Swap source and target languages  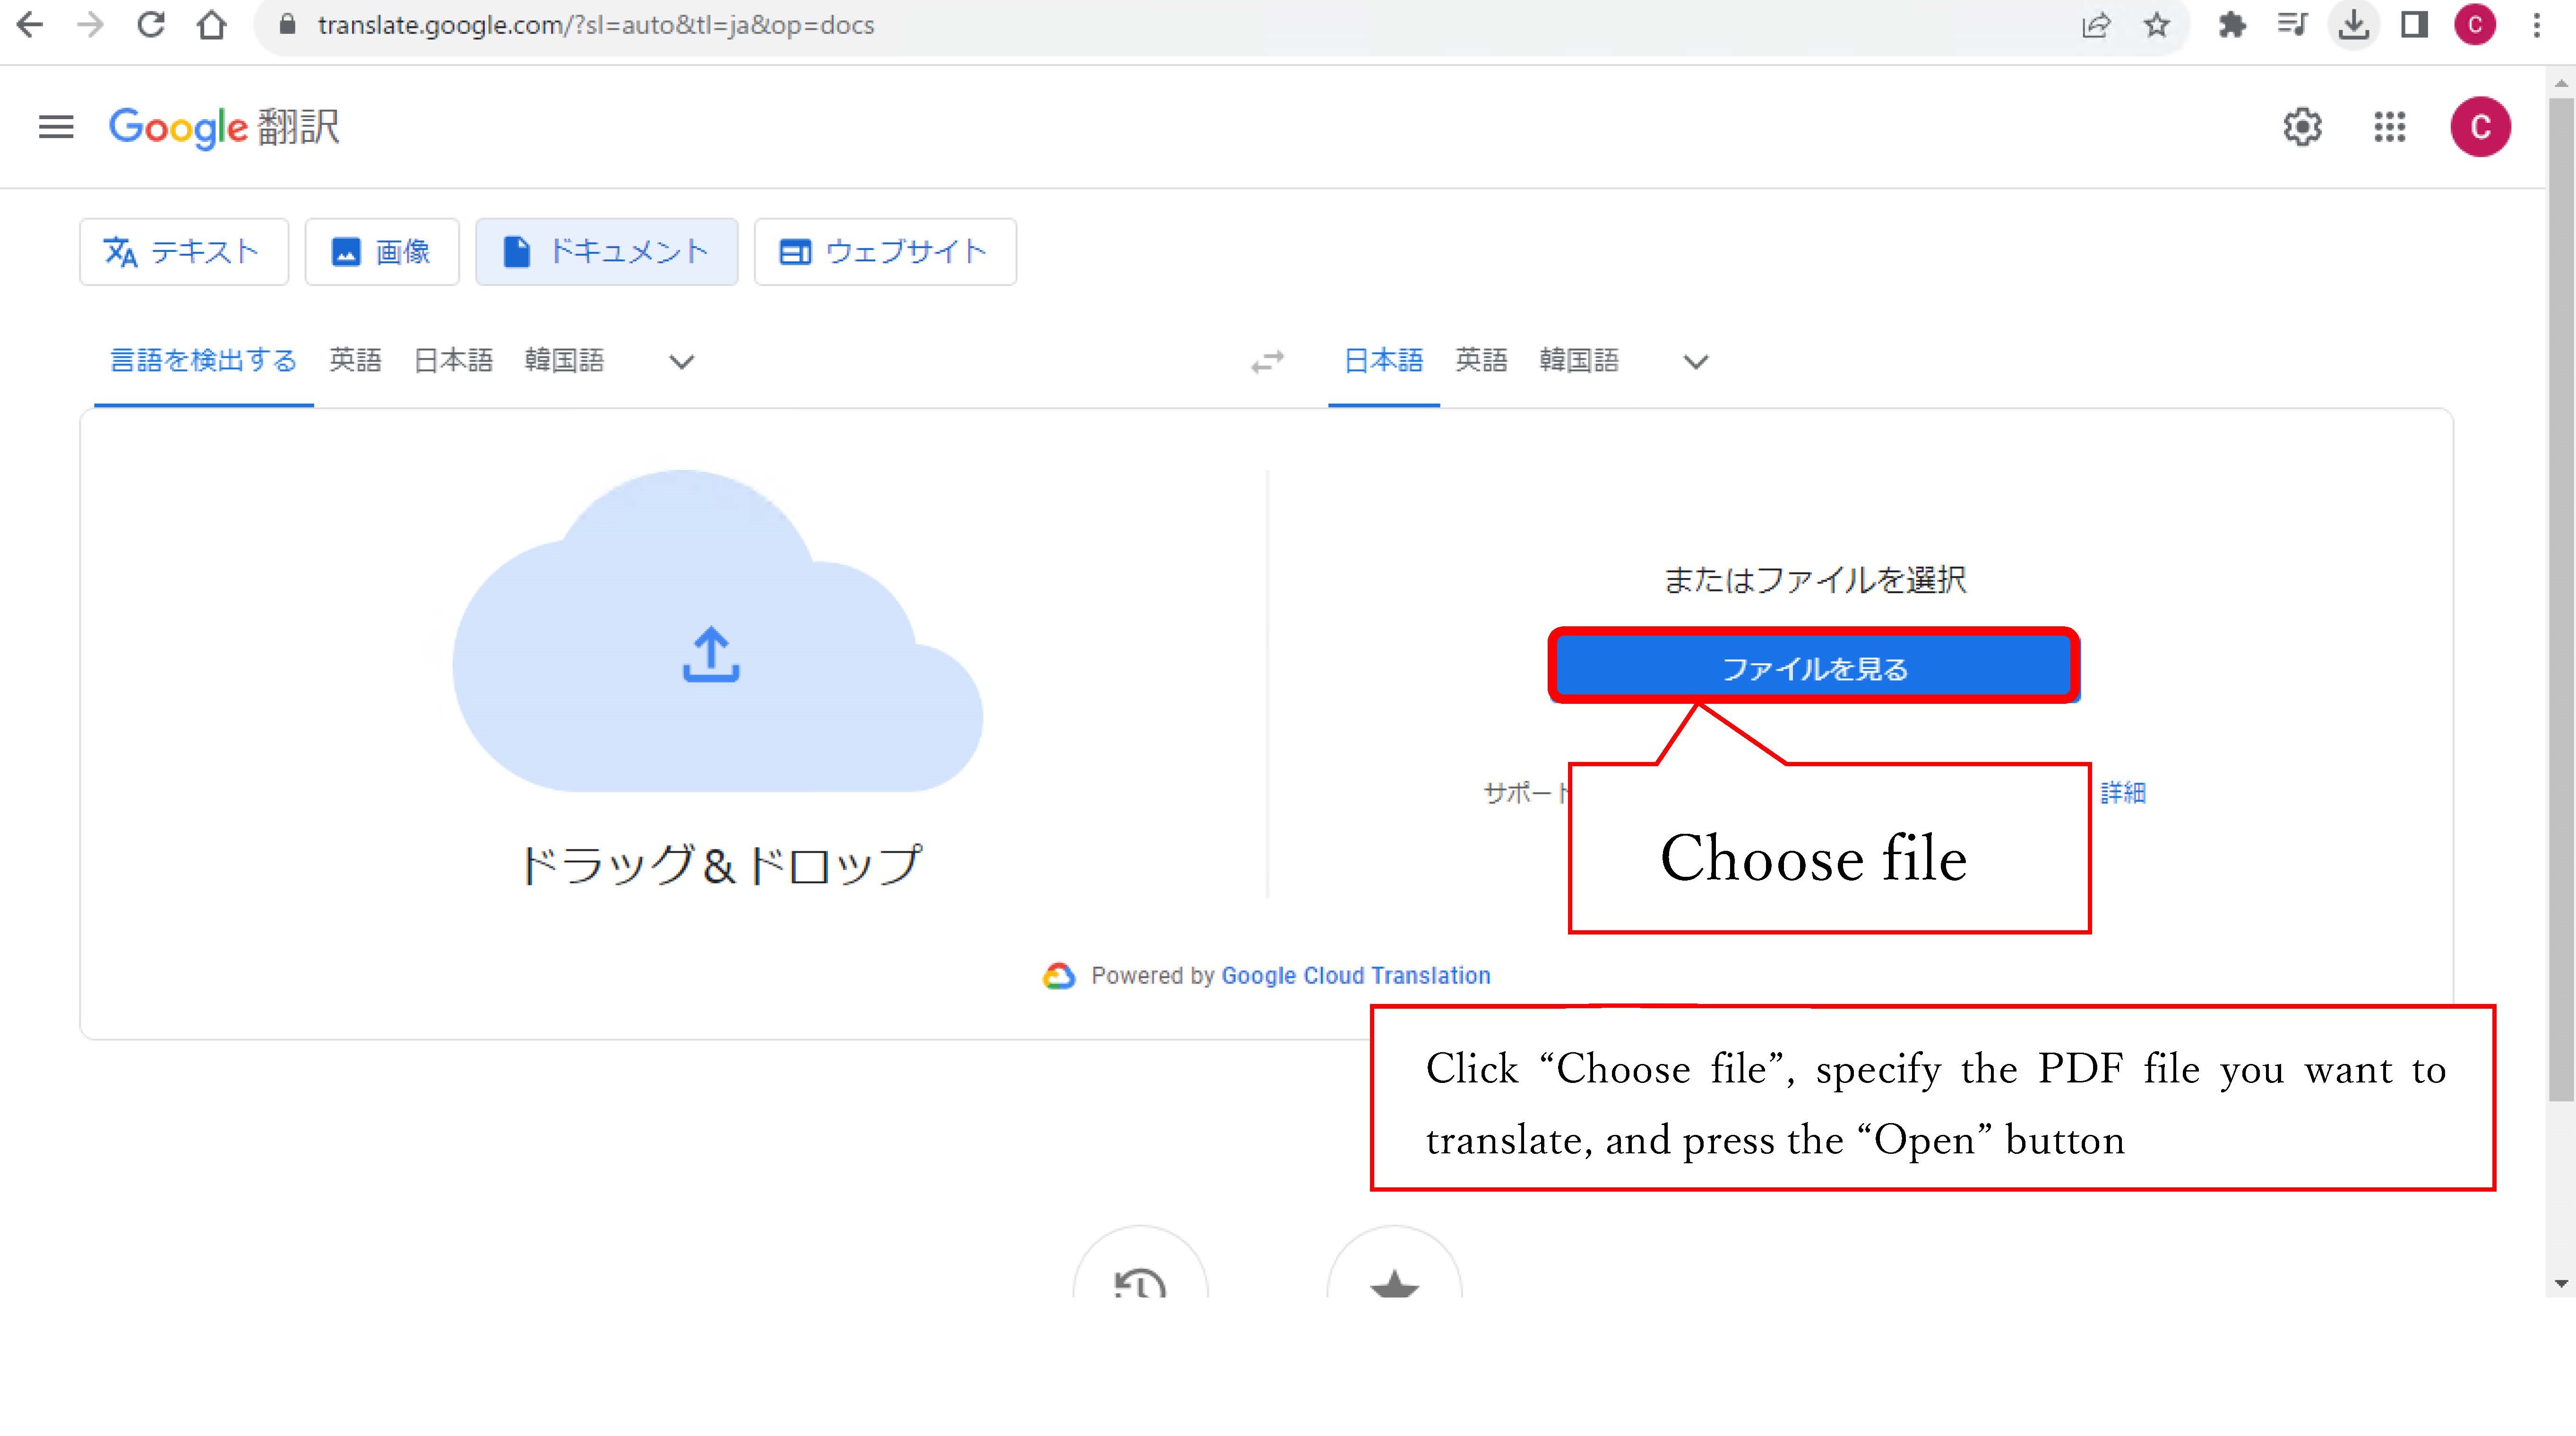click(x=1267, y=361)
